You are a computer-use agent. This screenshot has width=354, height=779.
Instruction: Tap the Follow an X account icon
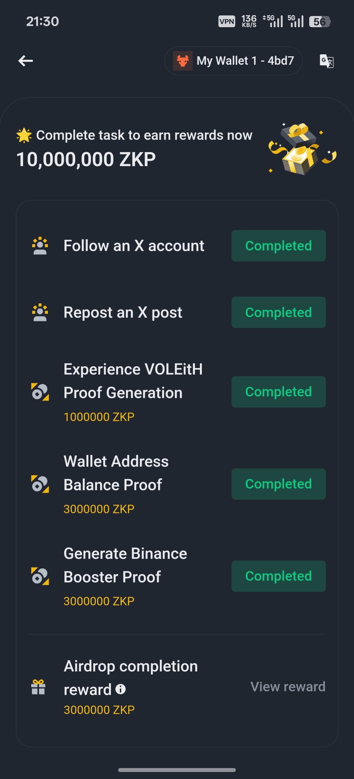pyautogui.click(x=40, y=246)
